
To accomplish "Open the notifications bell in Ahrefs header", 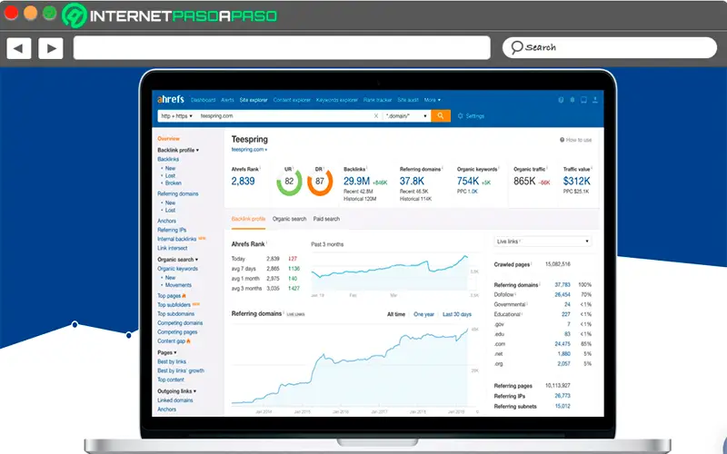I will [x=573, y=100].
